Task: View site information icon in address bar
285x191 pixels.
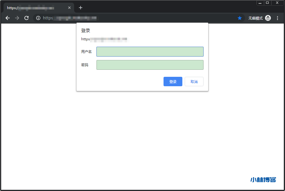Action: tap(38, 18)
